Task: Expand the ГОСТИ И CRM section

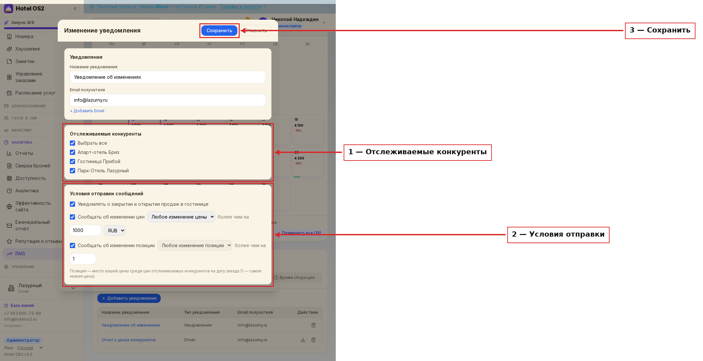Action: pyautogui.click(x=24, y=118)
